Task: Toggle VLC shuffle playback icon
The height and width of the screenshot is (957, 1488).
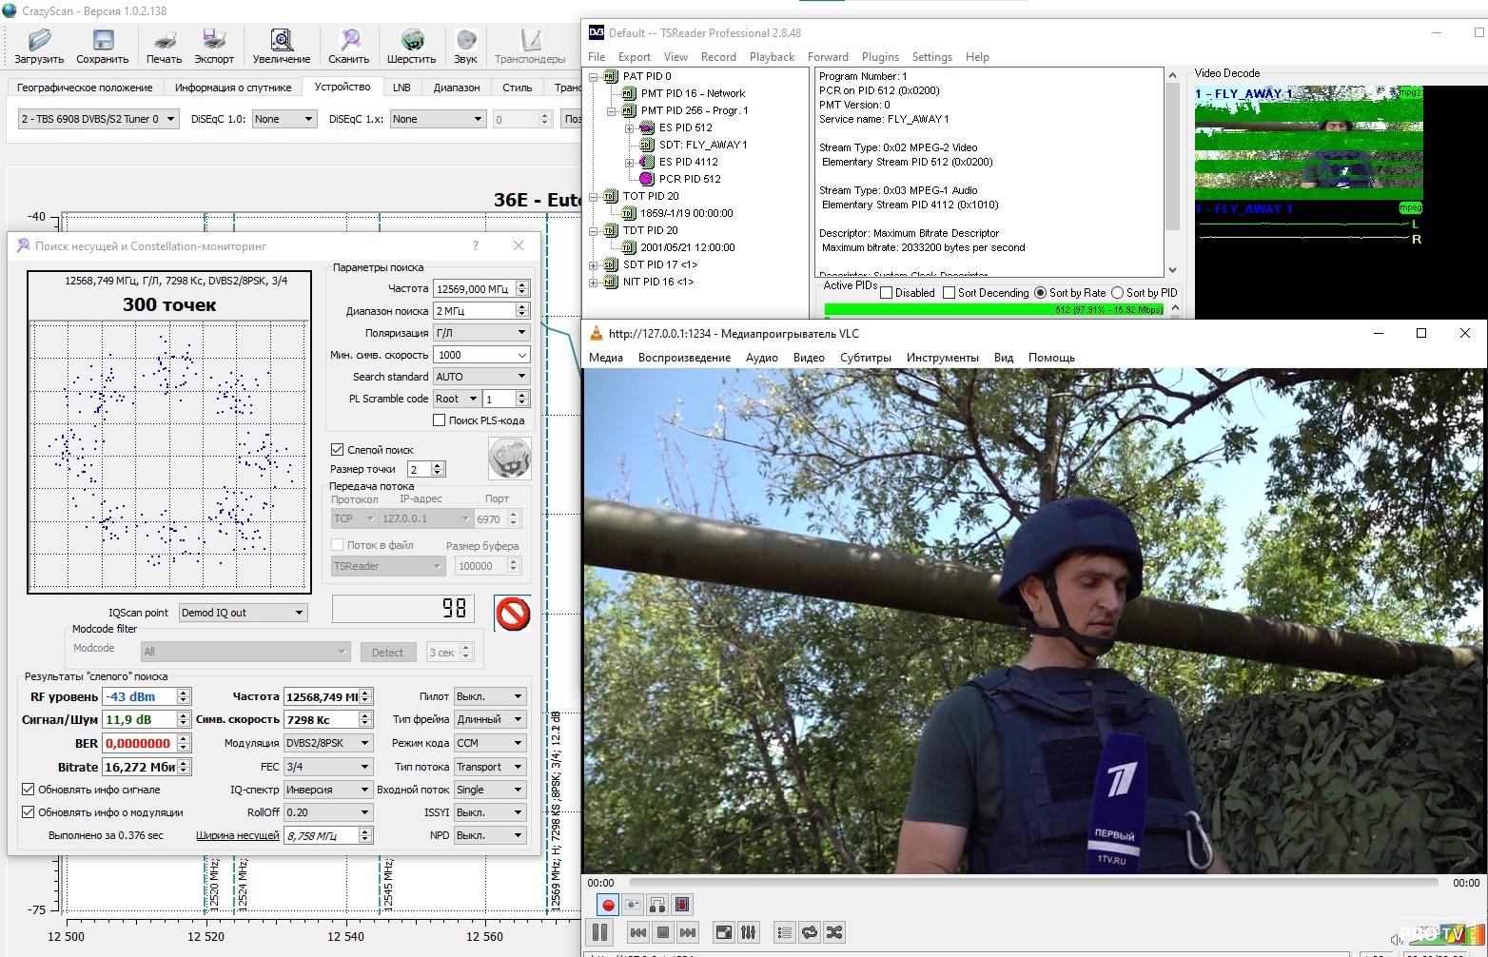Action: (834, 932)
